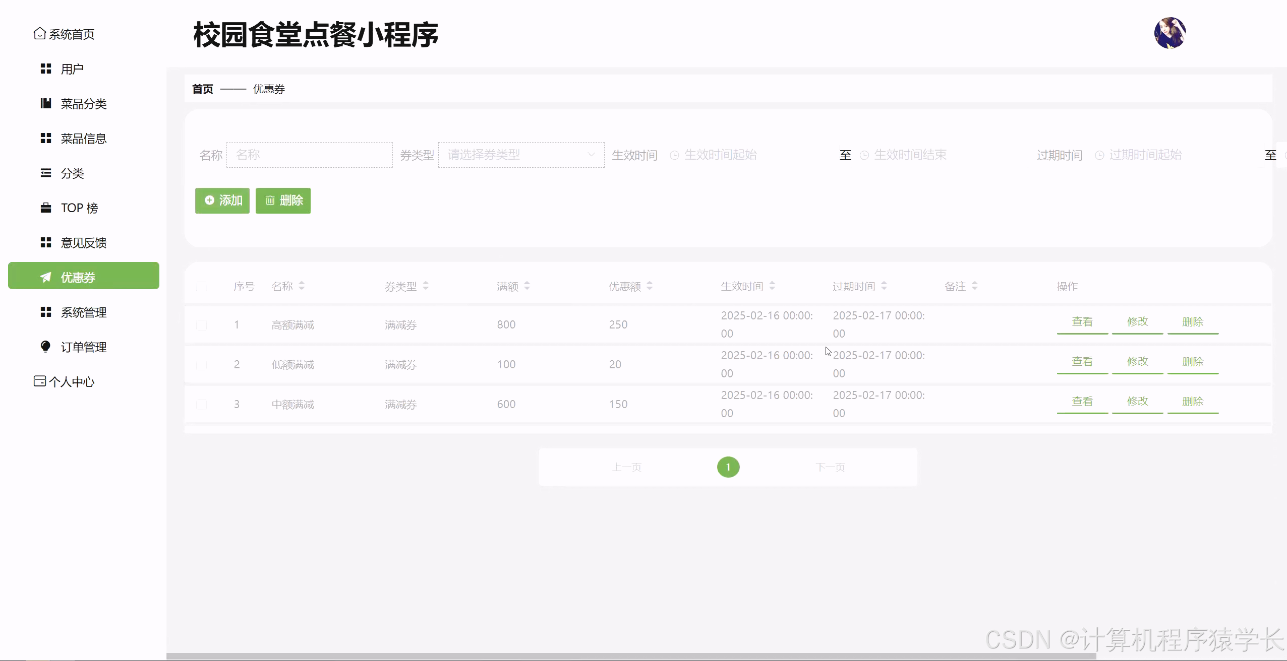Click the clock icon in 生效时间起始 field

674,155
